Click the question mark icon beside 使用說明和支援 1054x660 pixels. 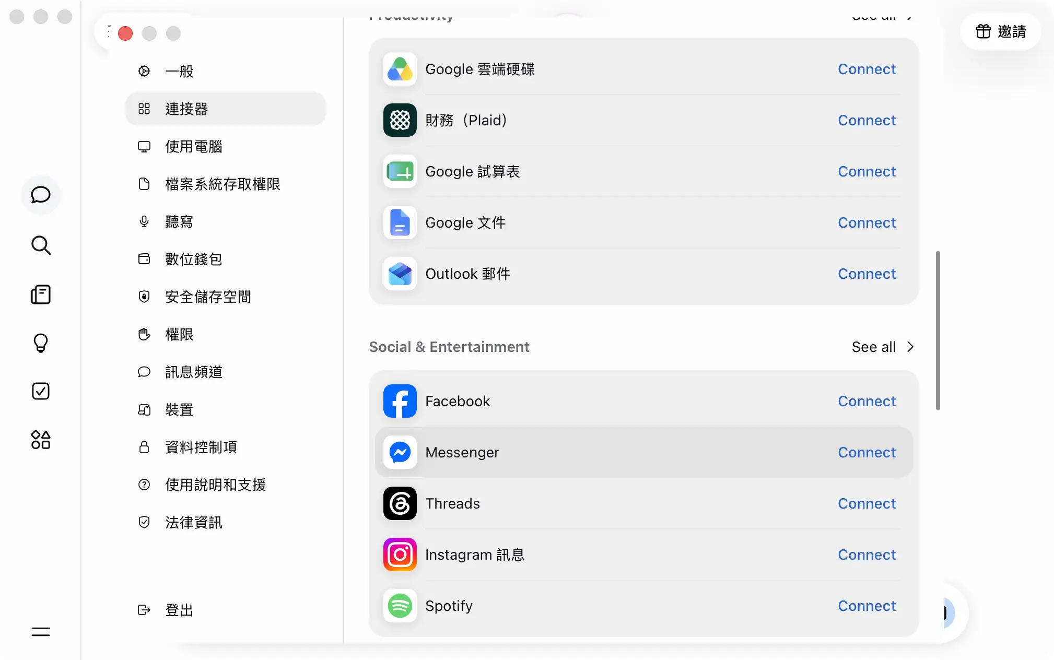click(x=144, y=485)
